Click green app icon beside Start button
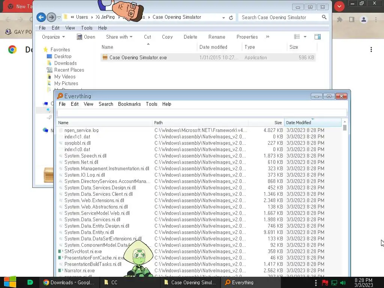Viewport: 384px width, 288px height. (x=30, y=282)
